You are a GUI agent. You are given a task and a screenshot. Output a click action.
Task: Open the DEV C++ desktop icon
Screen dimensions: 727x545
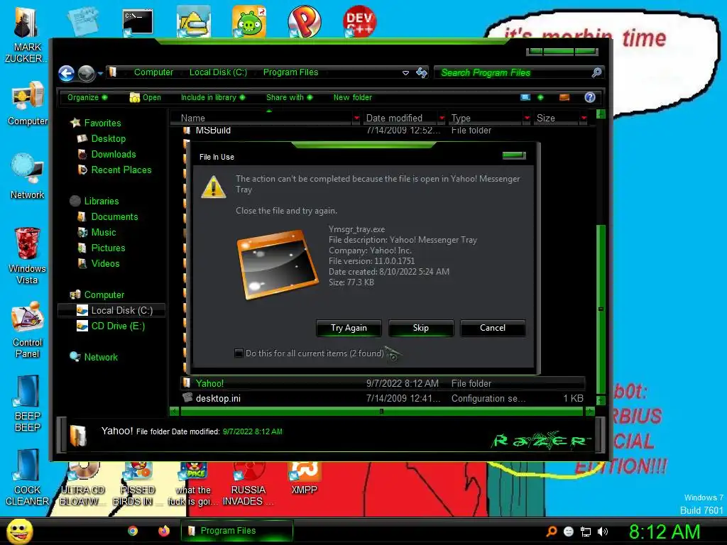tap(359, 21)
